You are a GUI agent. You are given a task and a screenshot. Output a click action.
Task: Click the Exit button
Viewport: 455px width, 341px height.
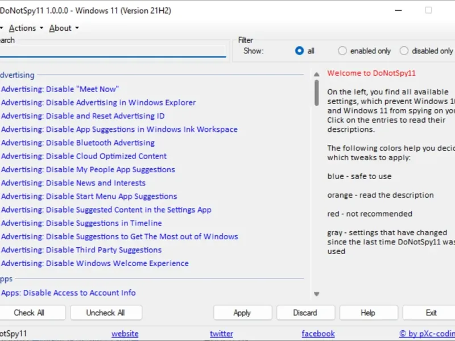coord(431,313)
